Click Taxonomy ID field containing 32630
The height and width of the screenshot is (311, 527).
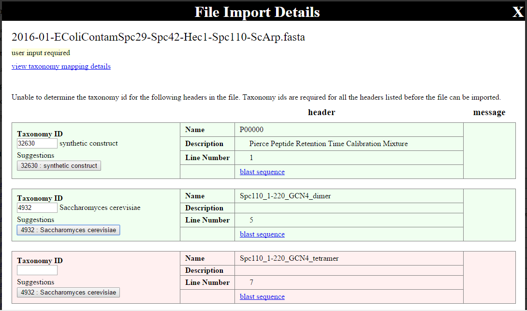[37, 143]
